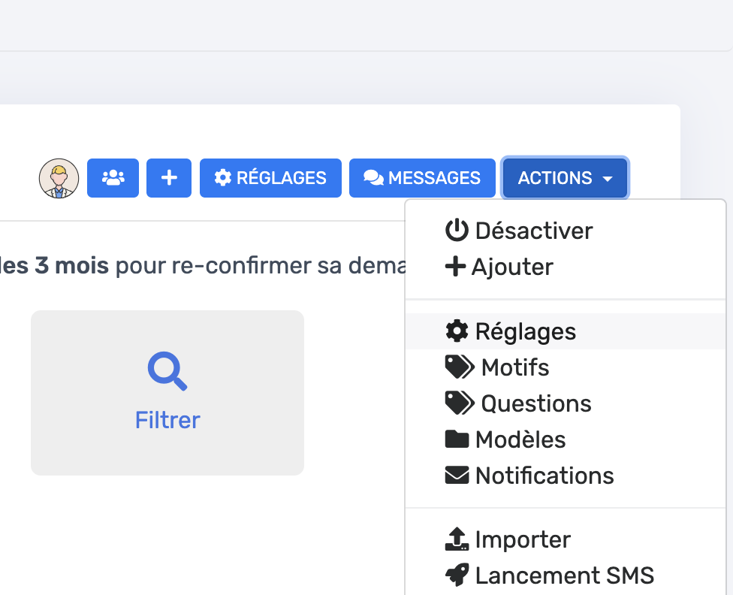
Task: Open Notifications from the menu
Action: tap(566, 476)
